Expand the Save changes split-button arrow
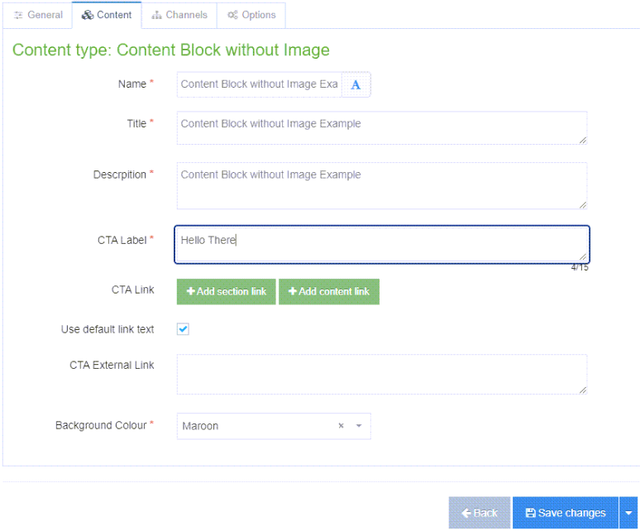640x531 pixels. click(628, 513)
